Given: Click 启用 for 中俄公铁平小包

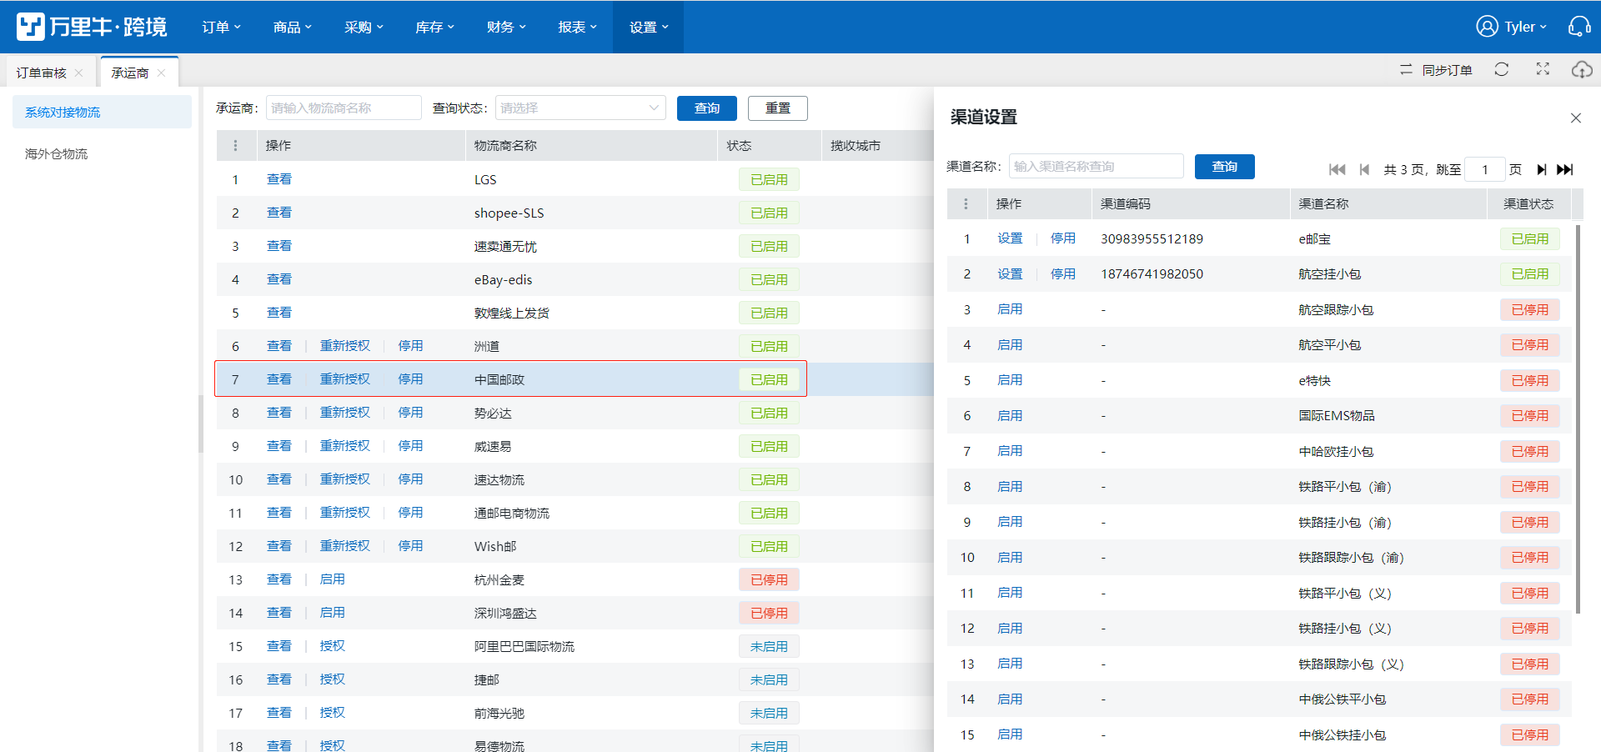Looking at the screenshot, I should [1010, 699].
